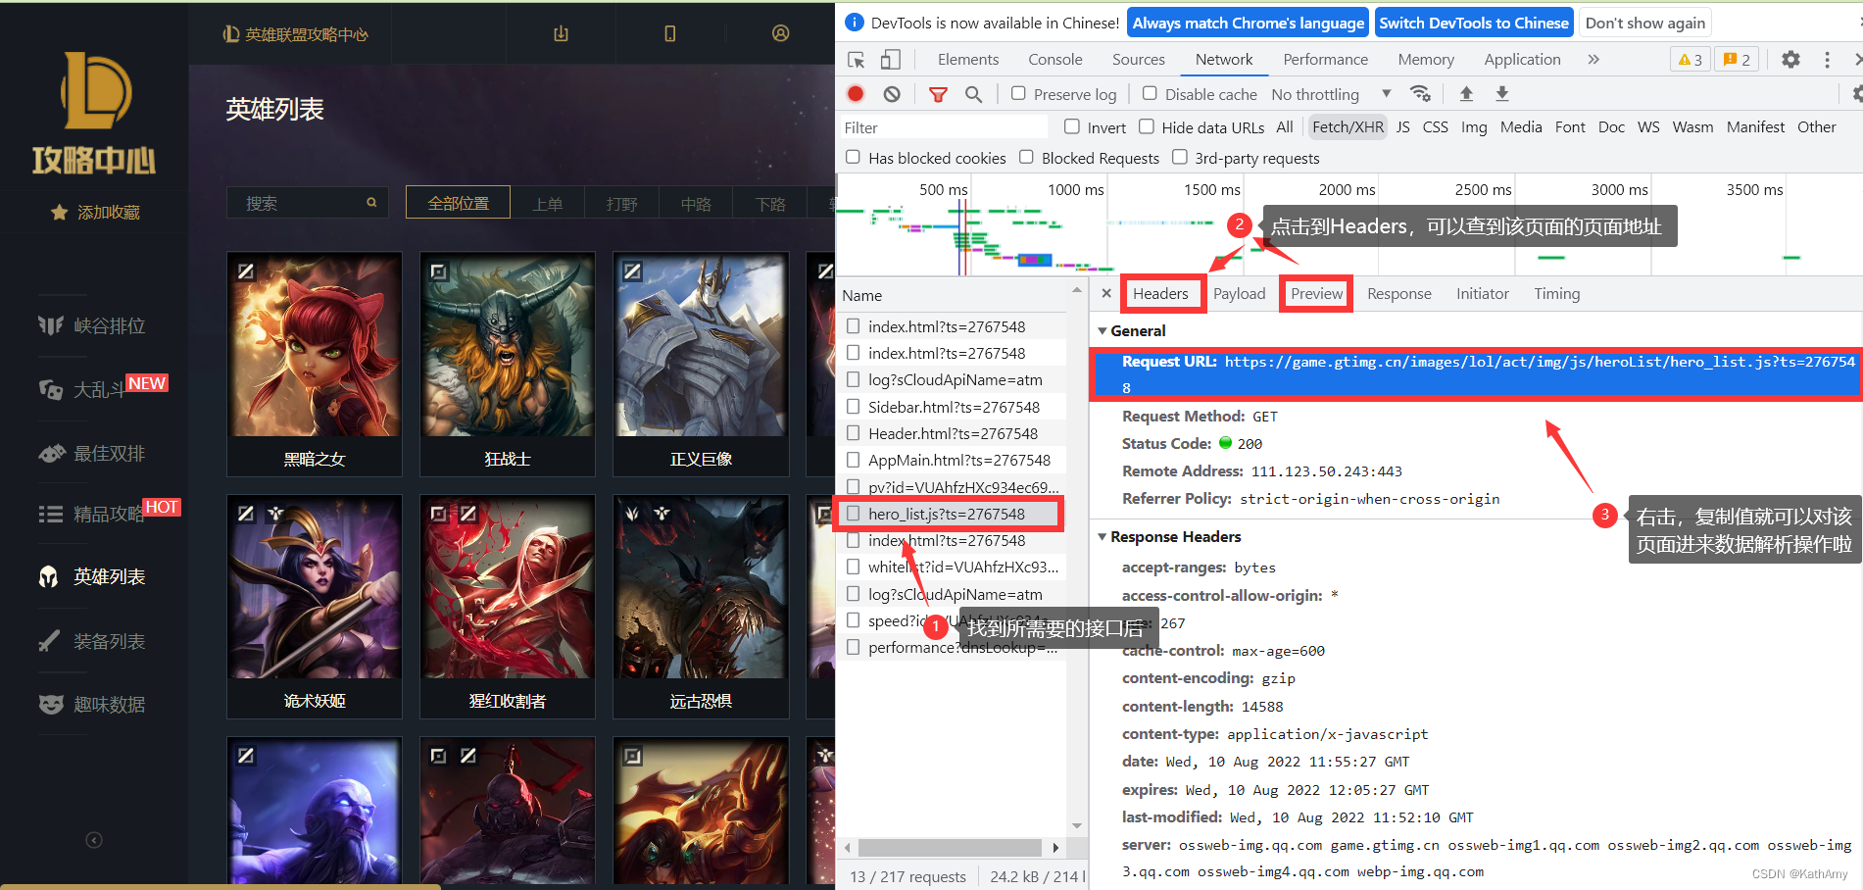The width and height of the screenshot is (1863, 890).
Task: Collapse the sidebar with the circle arrow
Action: (x=94, y=840)
